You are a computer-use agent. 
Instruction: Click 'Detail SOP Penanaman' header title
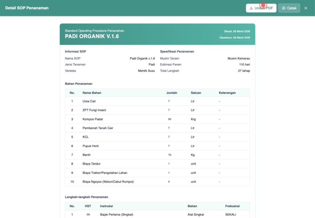tap(27, 8)
